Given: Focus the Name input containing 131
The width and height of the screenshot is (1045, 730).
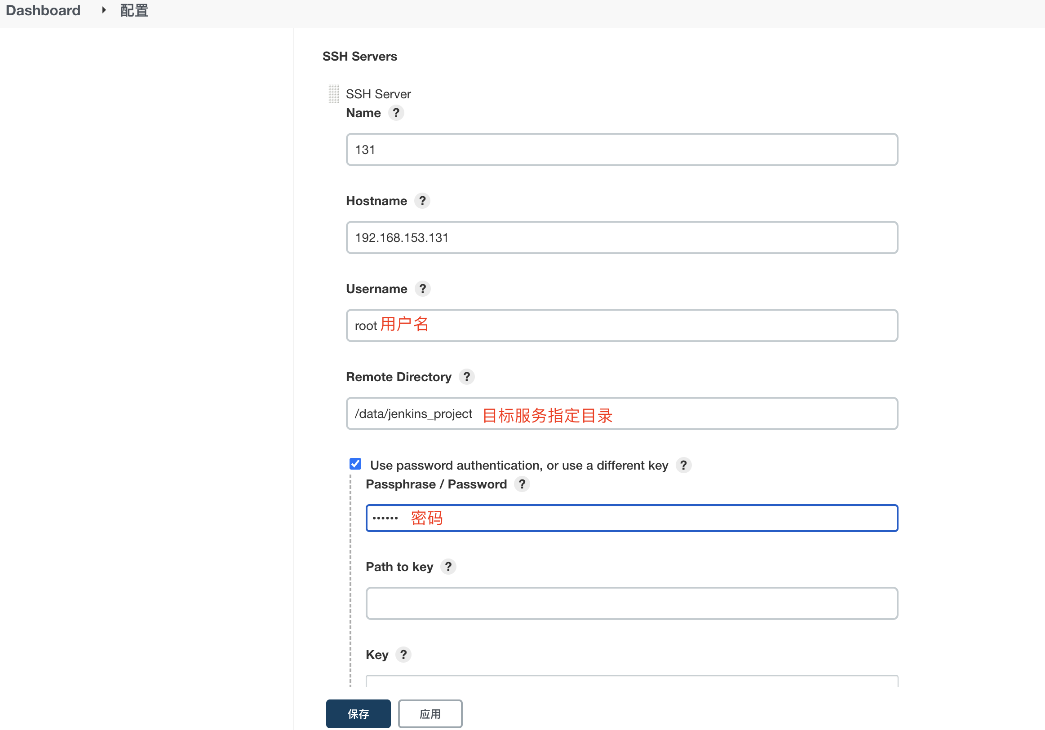Looking at the screenshot, I should coord(621,150).
